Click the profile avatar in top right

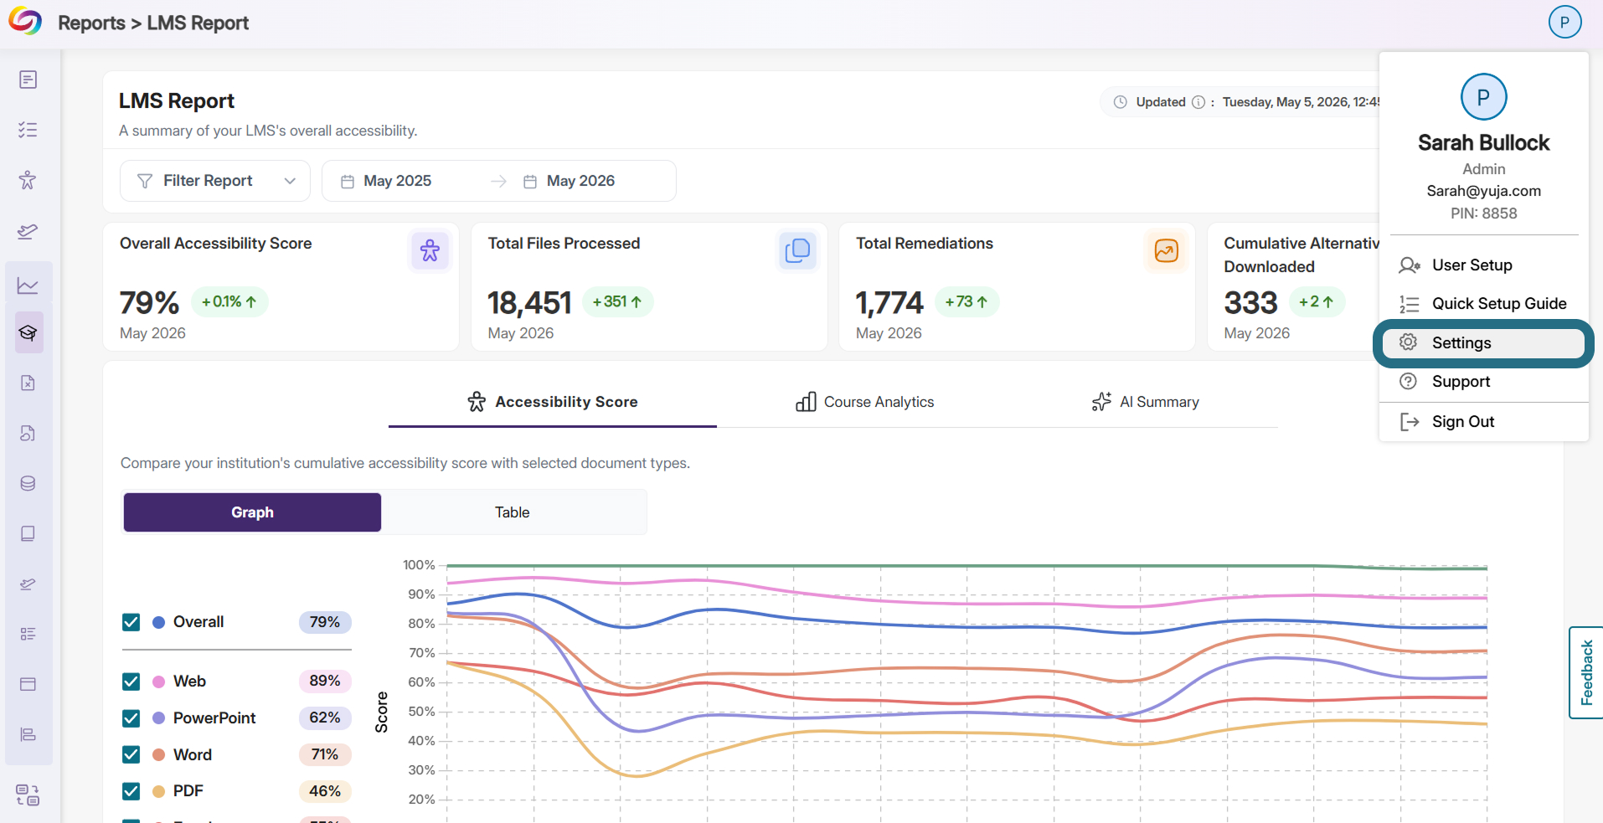click(x=1564, y=22)
